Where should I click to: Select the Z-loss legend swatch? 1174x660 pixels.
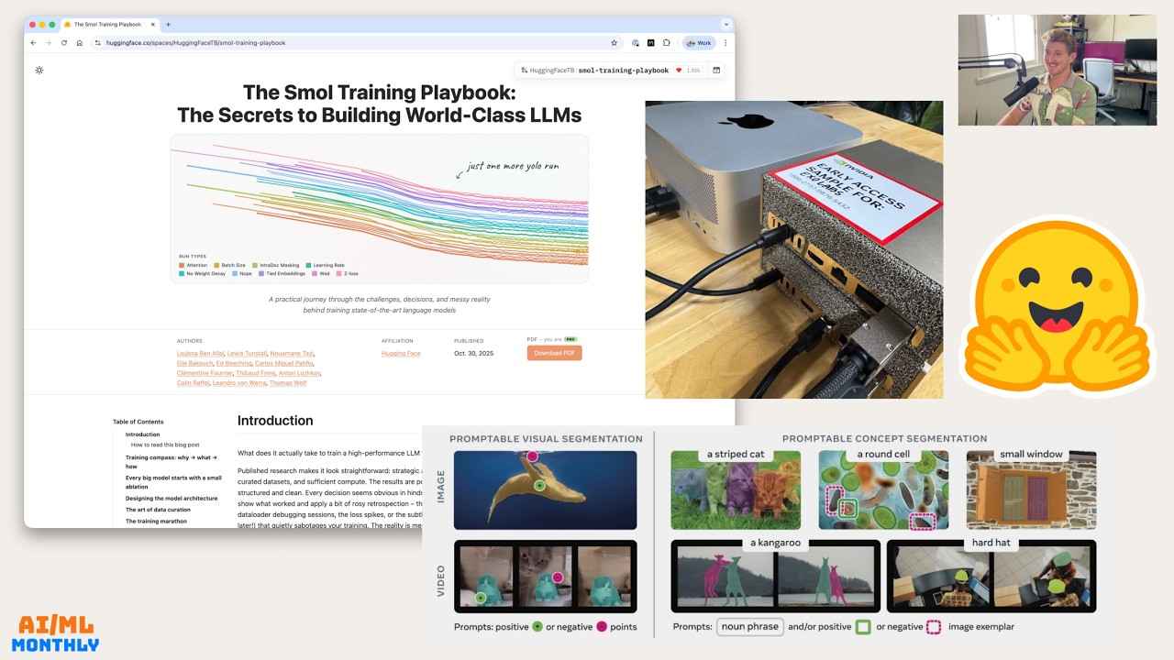click(x=339, y=273)
